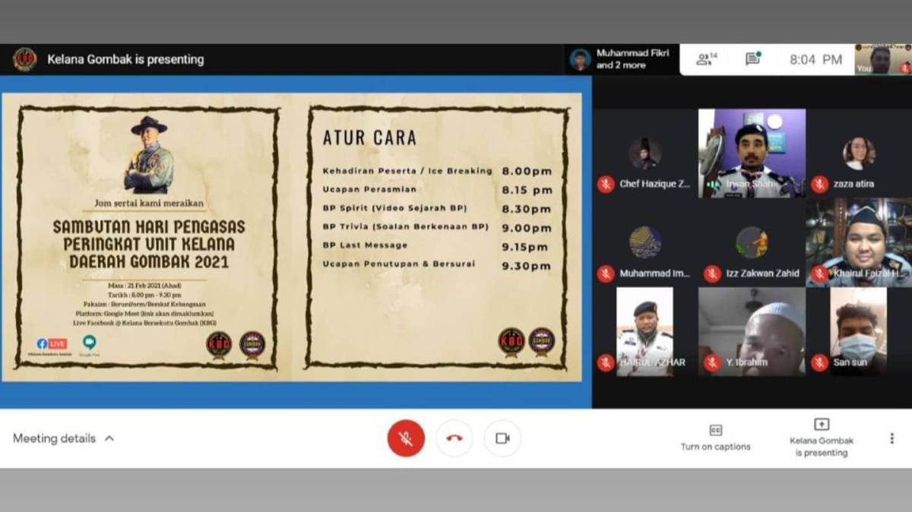The width and height of the screenshot is (912, 512).
Task: Click the muted mic icon beside zaza atira
Action: click(x=819, y=182)
